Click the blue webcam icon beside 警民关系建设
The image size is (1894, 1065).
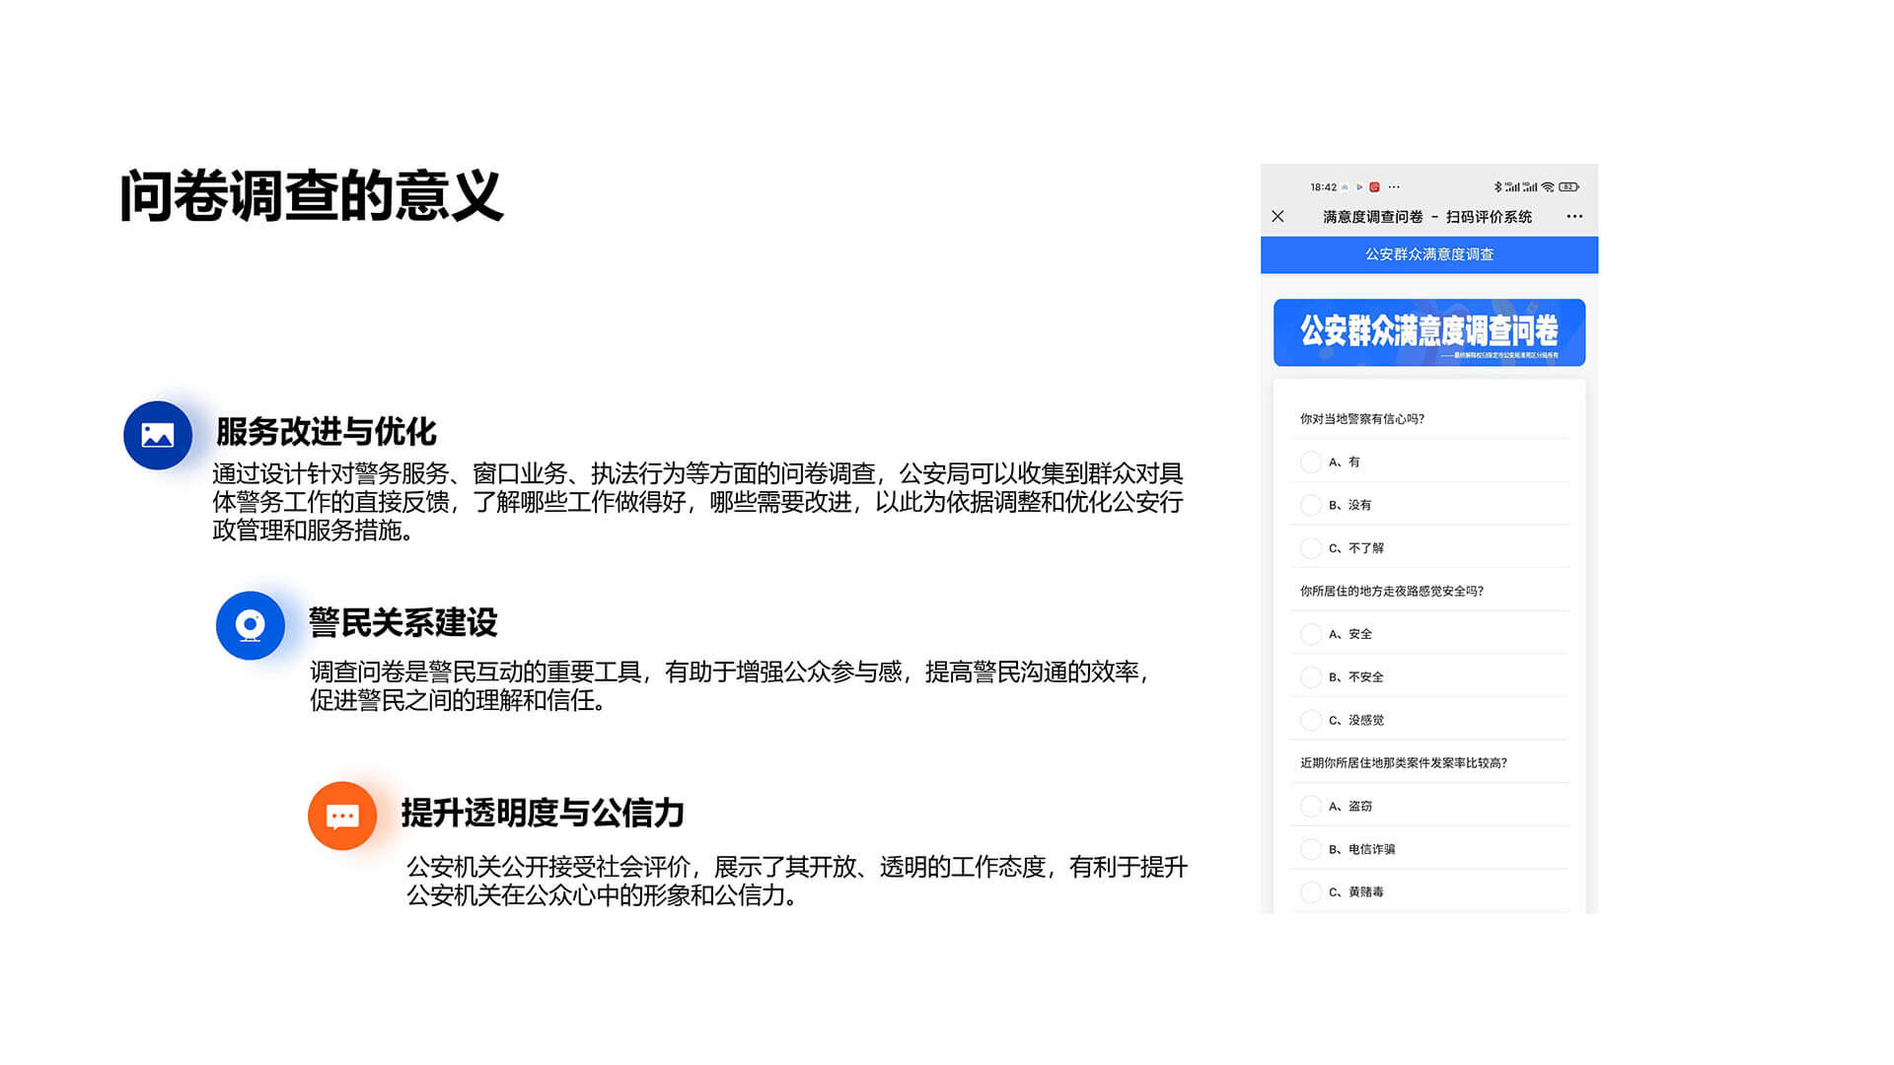(251, 625)
